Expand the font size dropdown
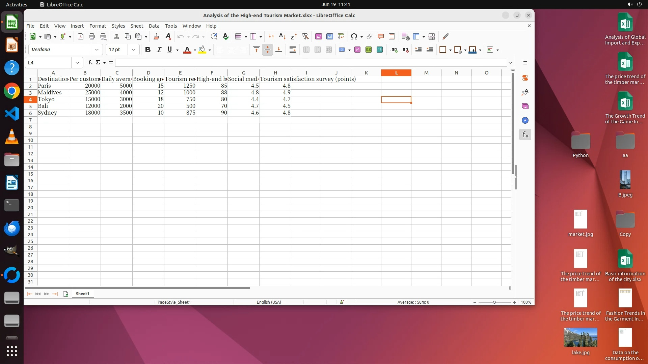Image resolution: width=648 pixels, height=364 pixels. (x=134, y=50)
